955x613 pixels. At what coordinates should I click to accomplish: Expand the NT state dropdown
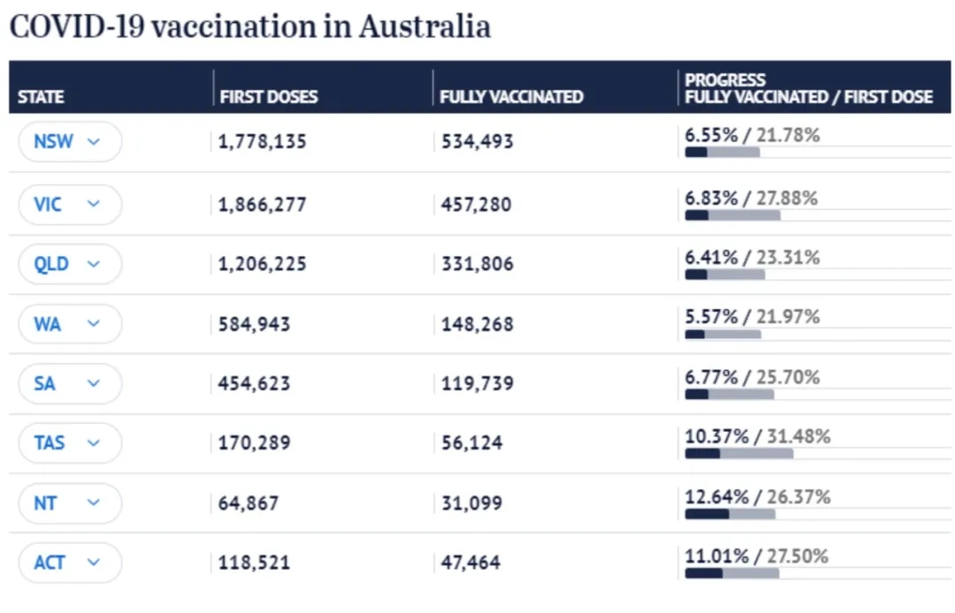point(70,503)
